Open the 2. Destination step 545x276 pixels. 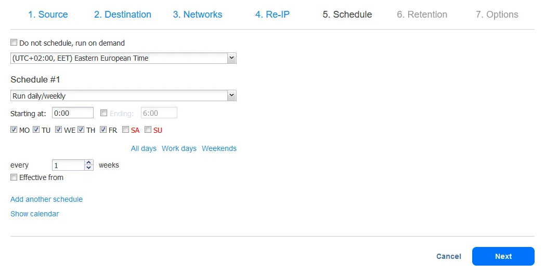pos(123,15)
